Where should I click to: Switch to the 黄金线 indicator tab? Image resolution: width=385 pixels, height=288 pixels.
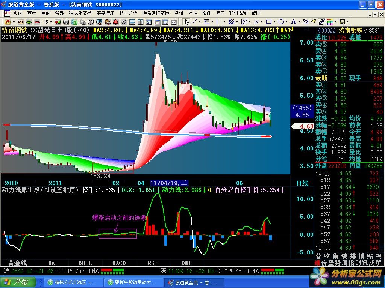pos(17,263)
